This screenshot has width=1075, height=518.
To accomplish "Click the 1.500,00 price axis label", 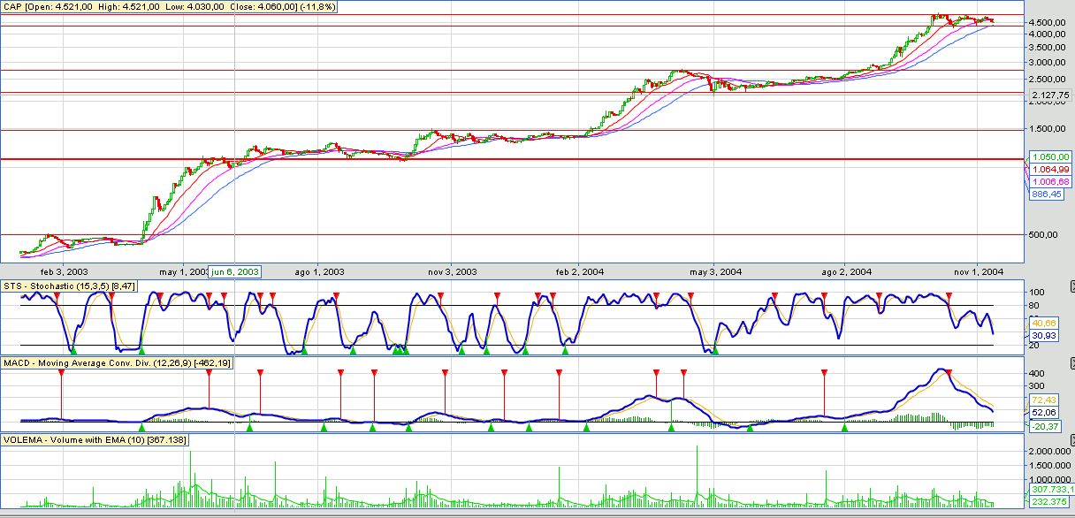I will coord(1048,129).
